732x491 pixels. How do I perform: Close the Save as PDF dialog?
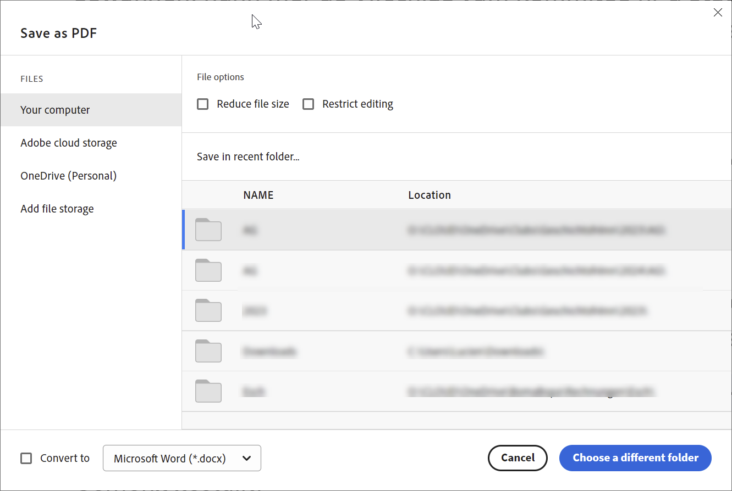click(718, 12)
